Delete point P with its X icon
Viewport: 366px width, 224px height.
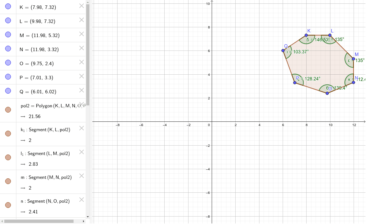82,76
